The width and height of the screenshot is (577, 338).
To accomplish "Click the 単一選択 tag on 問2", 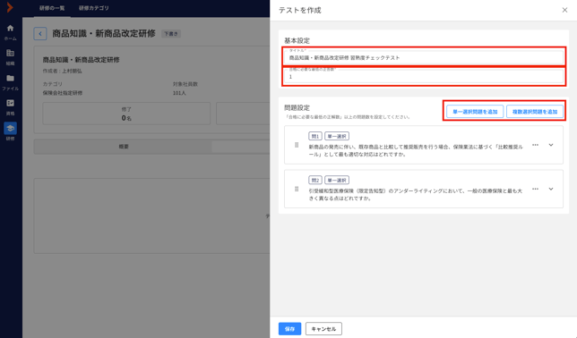I will coord(337,181).
